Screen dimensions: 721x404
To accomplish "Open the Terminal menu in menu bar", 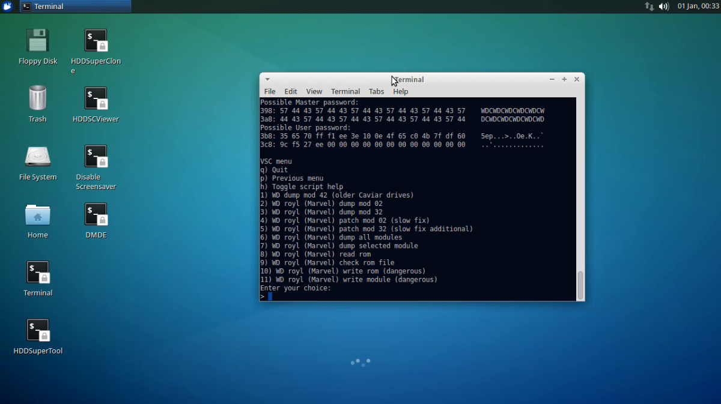I will 345,91.
